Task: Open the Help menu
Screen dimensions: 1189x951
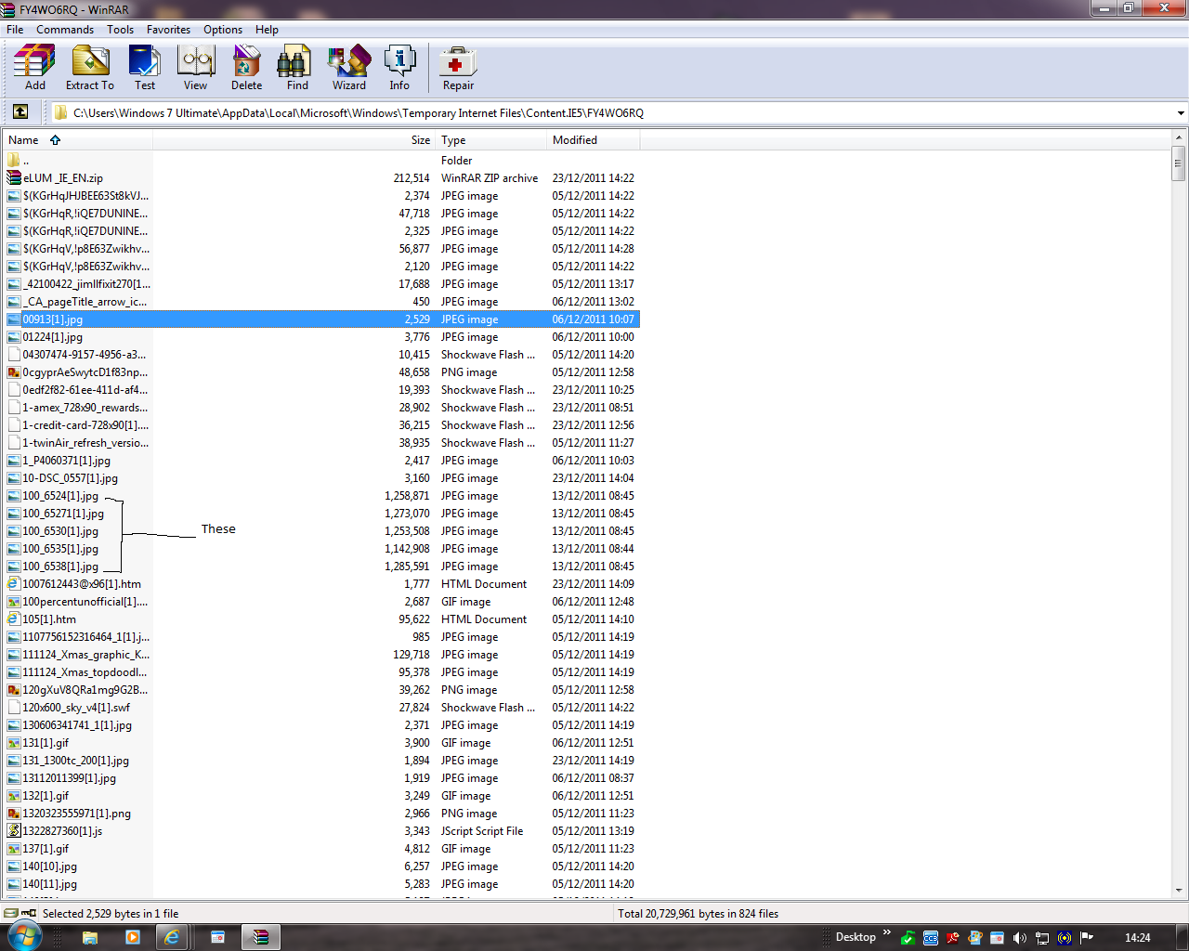Action: [x=267, y=30]
